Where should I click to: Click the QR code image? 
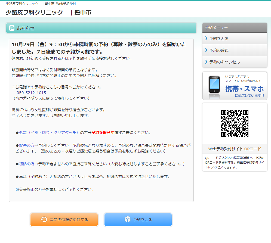[x=235, y=123]
